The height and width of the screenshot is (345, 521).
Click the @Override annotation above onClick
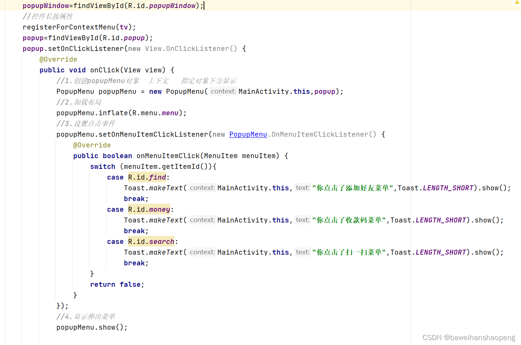pos(58,59)
